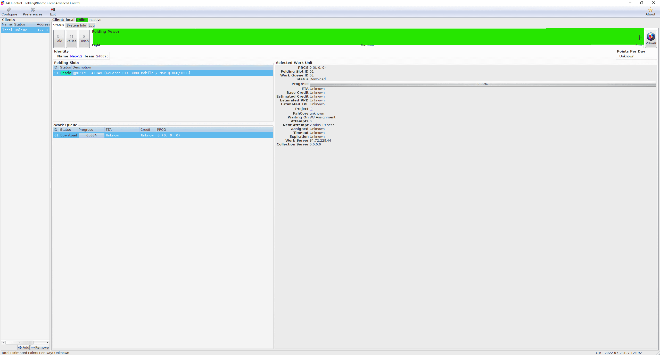Sort clients by Name column

coord(7,24)
